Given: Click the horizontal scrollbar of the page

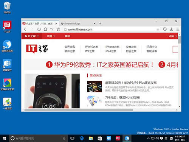Looking at the screenshot, I should click(79, 110).
